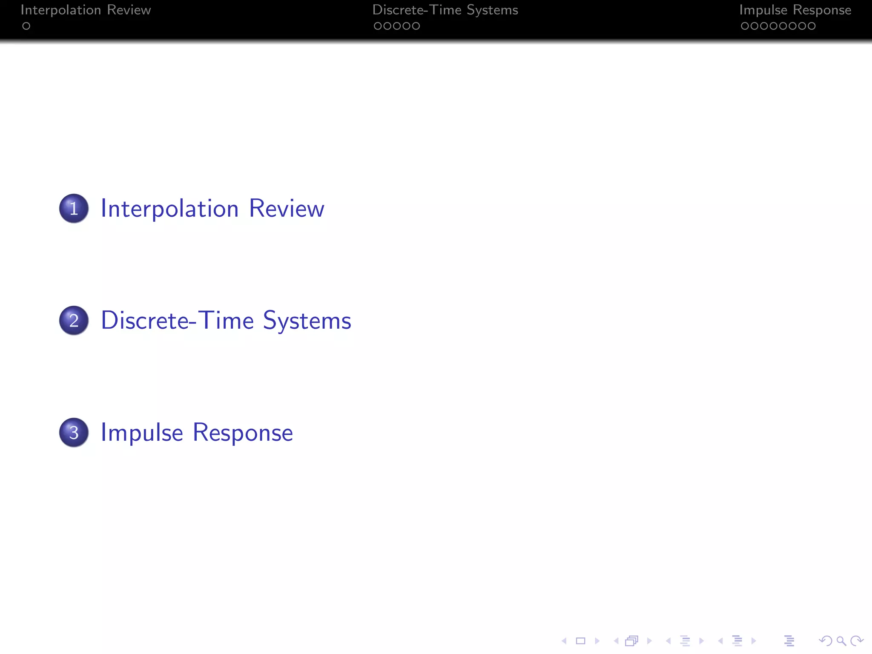Jump to next section with right arrow
This screenshot has height=654, width=872.
click(754, 641)
